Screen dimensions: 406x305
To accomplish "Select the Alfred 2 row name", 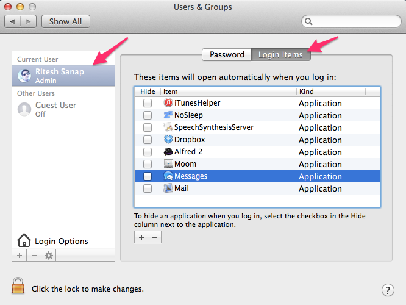I will coord(188,152).
